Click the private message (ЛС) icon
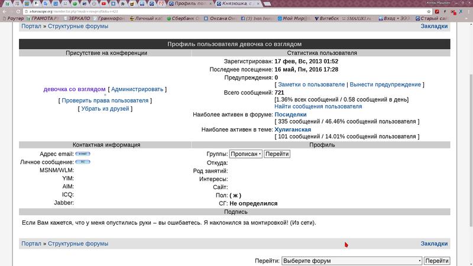Image resolution: width=473 pixels, height=266 pixels. [74, 162]
